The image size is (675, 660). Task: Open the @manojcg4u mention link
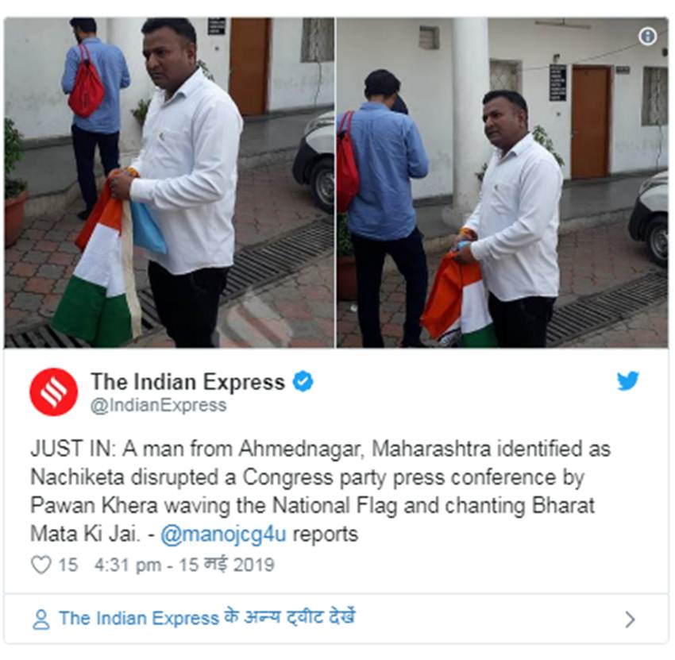point(223,535)
